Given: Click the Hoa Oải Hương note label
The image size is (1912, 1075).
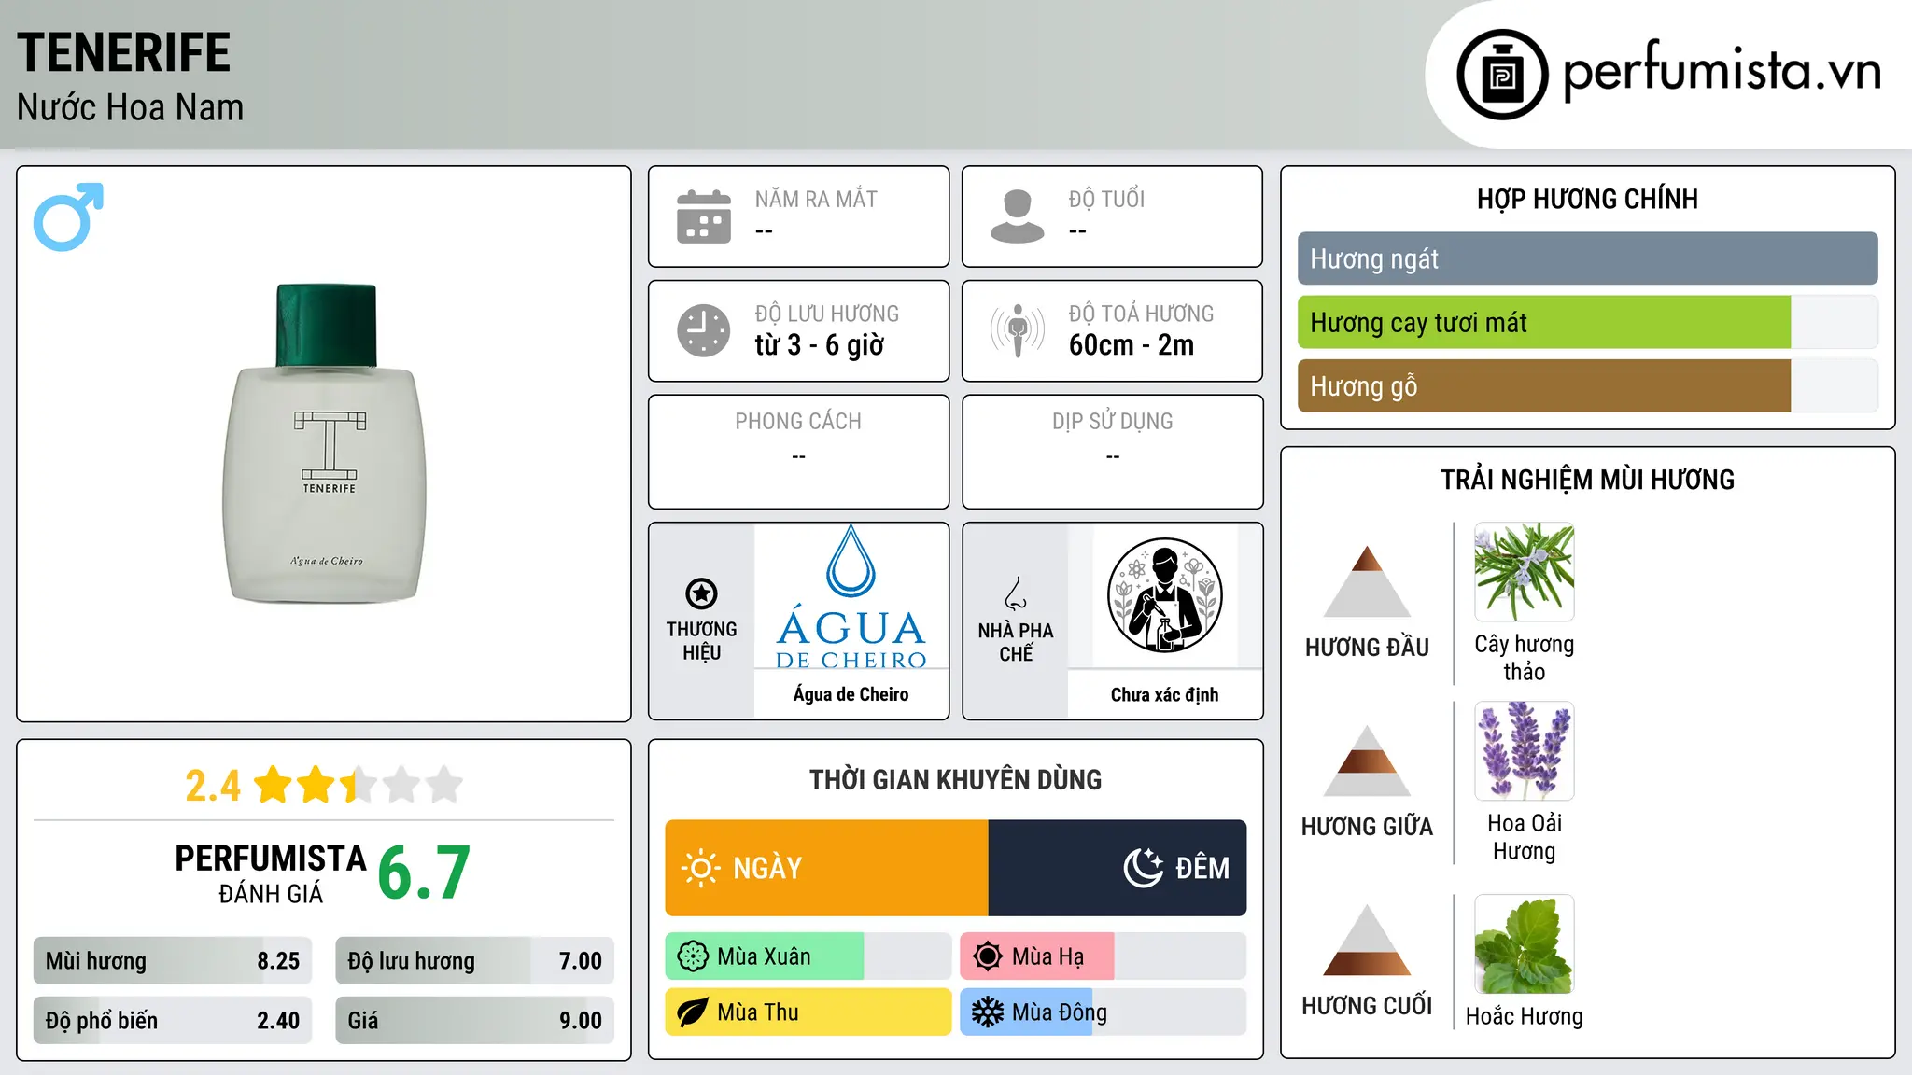Looking at the screenshot, I should tap(1524, 837).
